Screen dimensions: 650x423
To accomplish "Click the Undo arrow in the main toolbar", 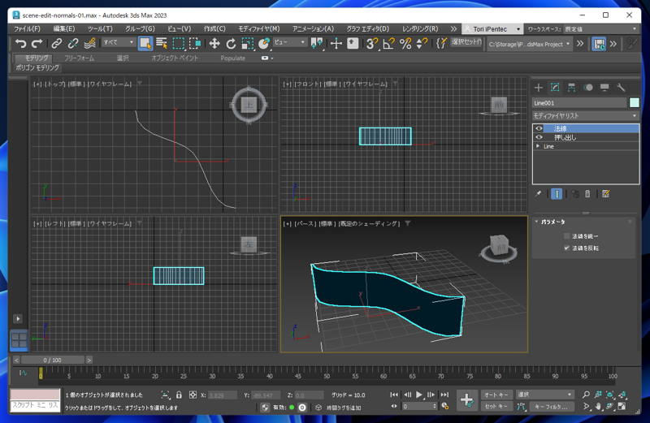I will point(20,43).
